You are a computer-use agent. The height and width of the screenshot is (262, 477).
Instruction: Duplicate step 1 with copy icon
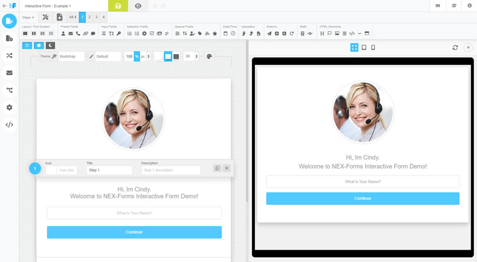217,168
